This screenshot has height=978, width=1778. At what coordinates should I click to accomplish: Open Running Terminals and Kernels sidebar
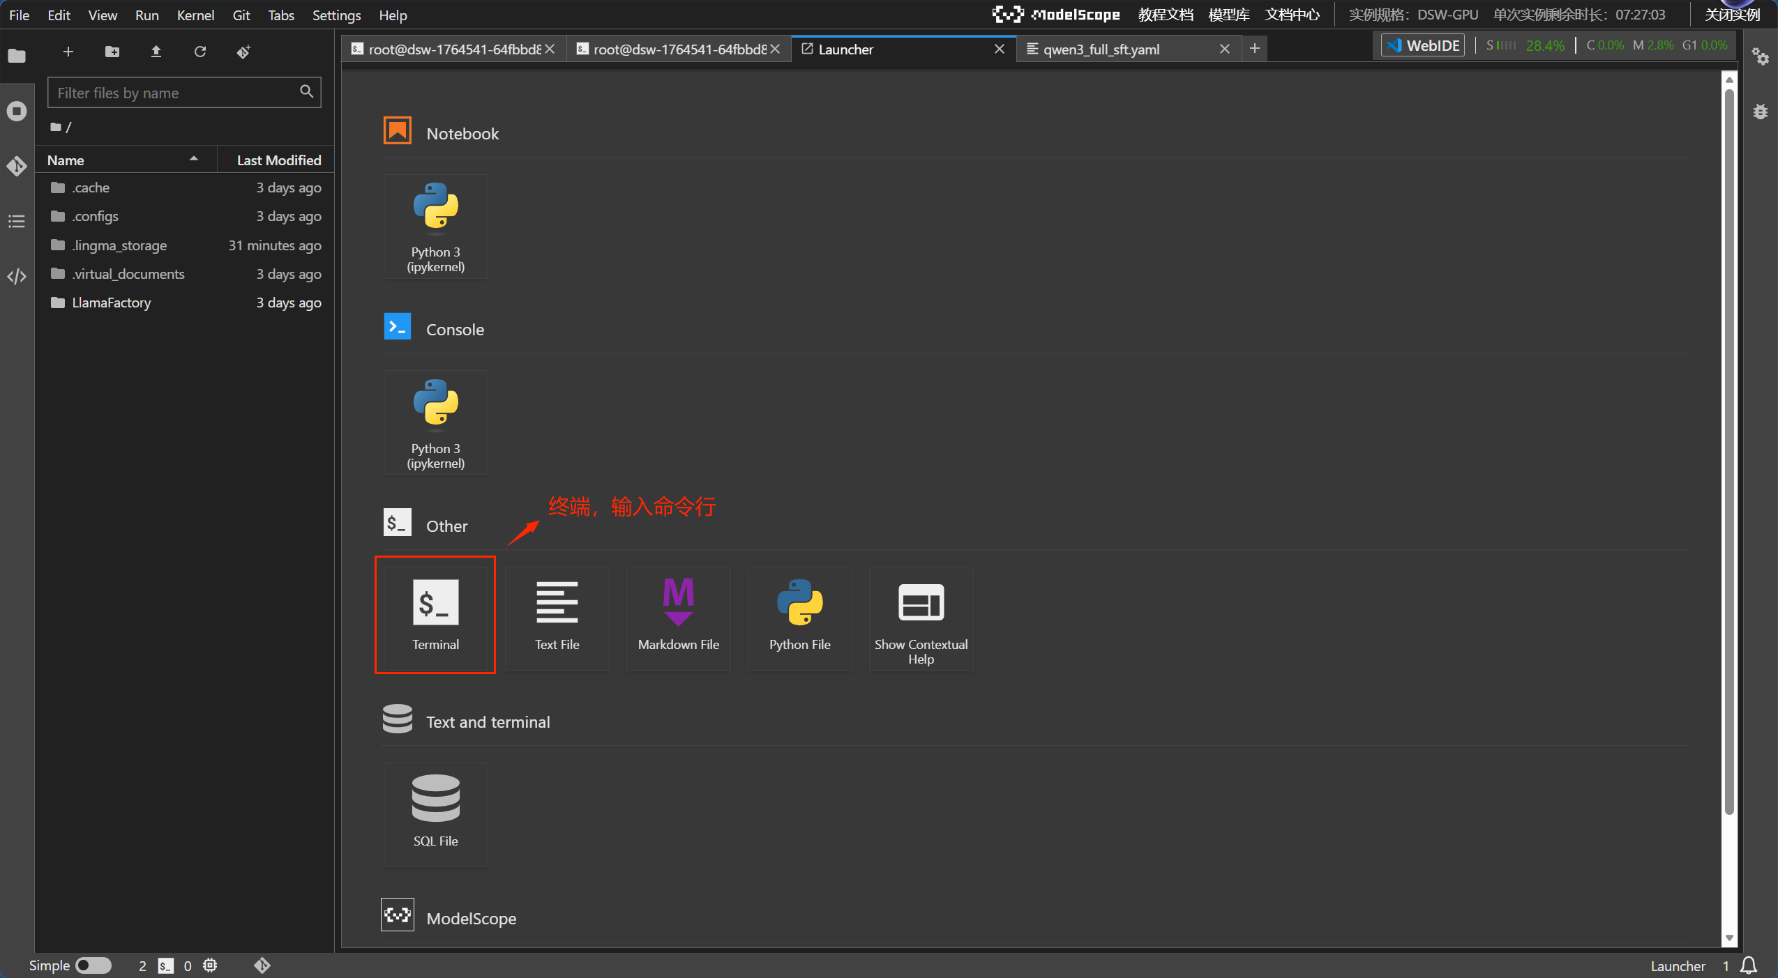[17, 112]
